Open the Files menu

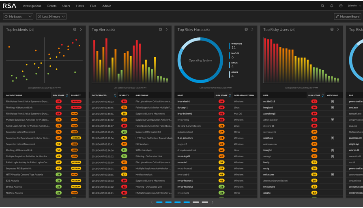[93, 6]
